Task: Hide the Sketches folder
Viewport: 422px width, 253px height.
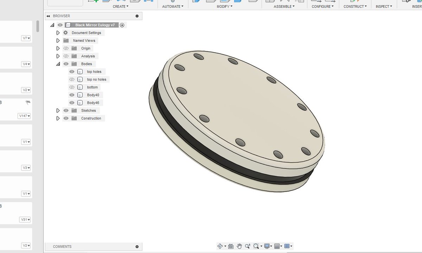Action: (x=66, y=110)
